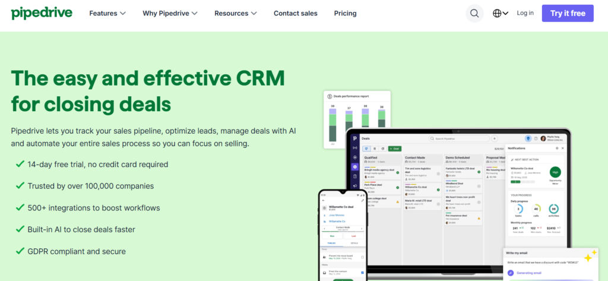Open the Bringit media agency deal card
608x281 pixels.
tap(382, 172)
